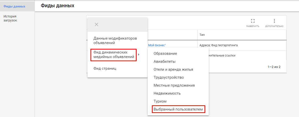Choose Фид динамических медийных объявлений
299x117 pixels.
click(114, 55)
